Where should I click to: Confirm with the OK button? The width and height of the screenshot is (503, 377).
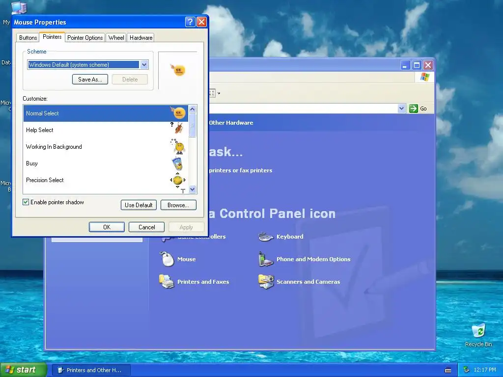pos(107,227)
